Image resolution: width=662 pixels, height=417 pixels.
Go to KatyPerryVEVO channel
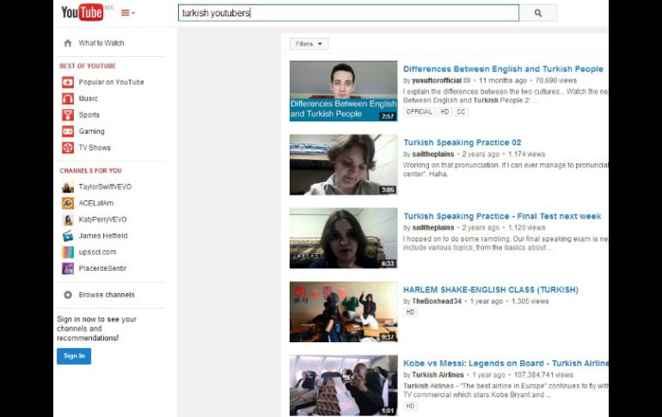[103, 219]
